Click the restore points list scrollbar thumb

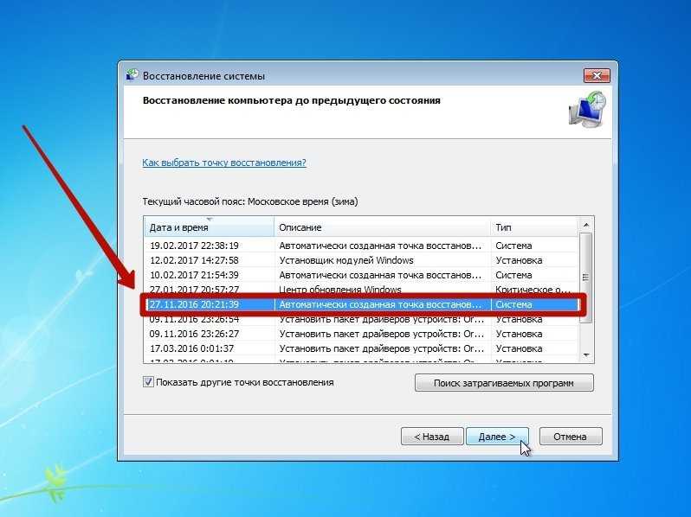pyautogui.click(x=586, y=278)
